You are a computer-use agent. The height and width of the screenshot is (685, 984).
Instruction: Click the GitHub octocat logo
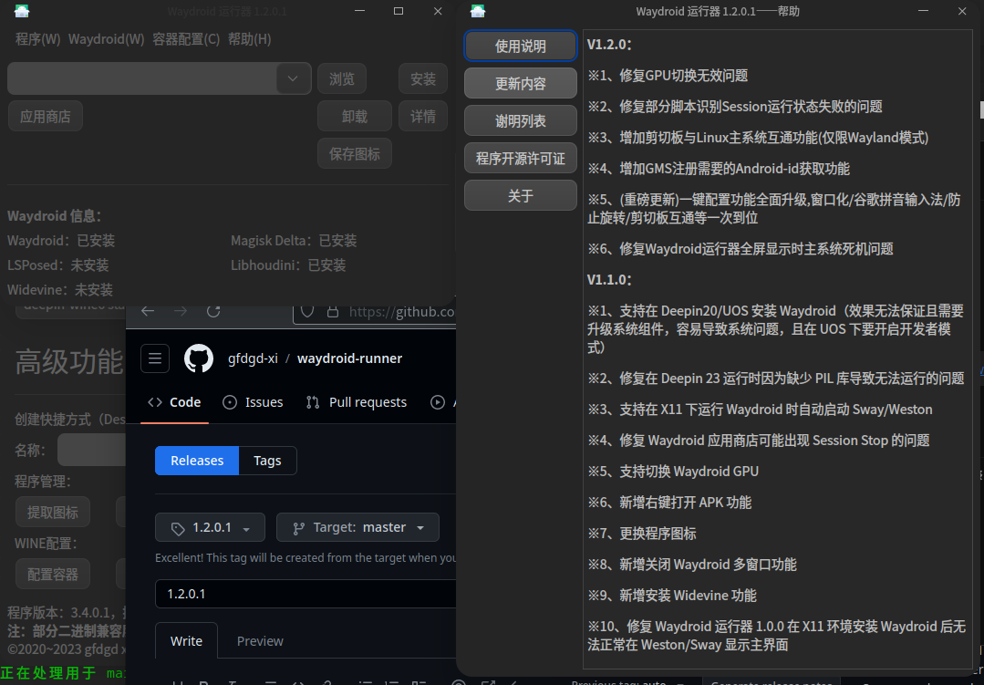tap(199, 358)
